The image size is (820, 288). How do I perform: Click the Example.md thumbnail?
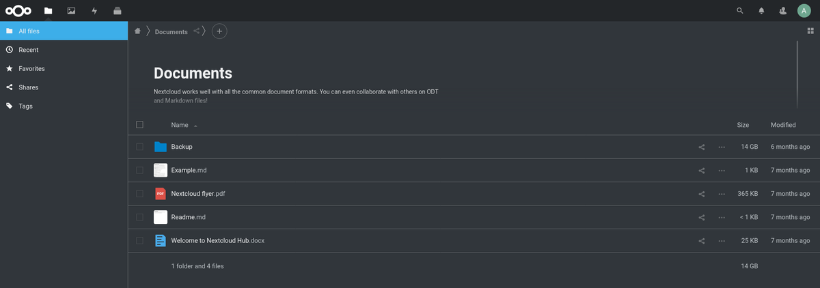click(x=161, y=170)
